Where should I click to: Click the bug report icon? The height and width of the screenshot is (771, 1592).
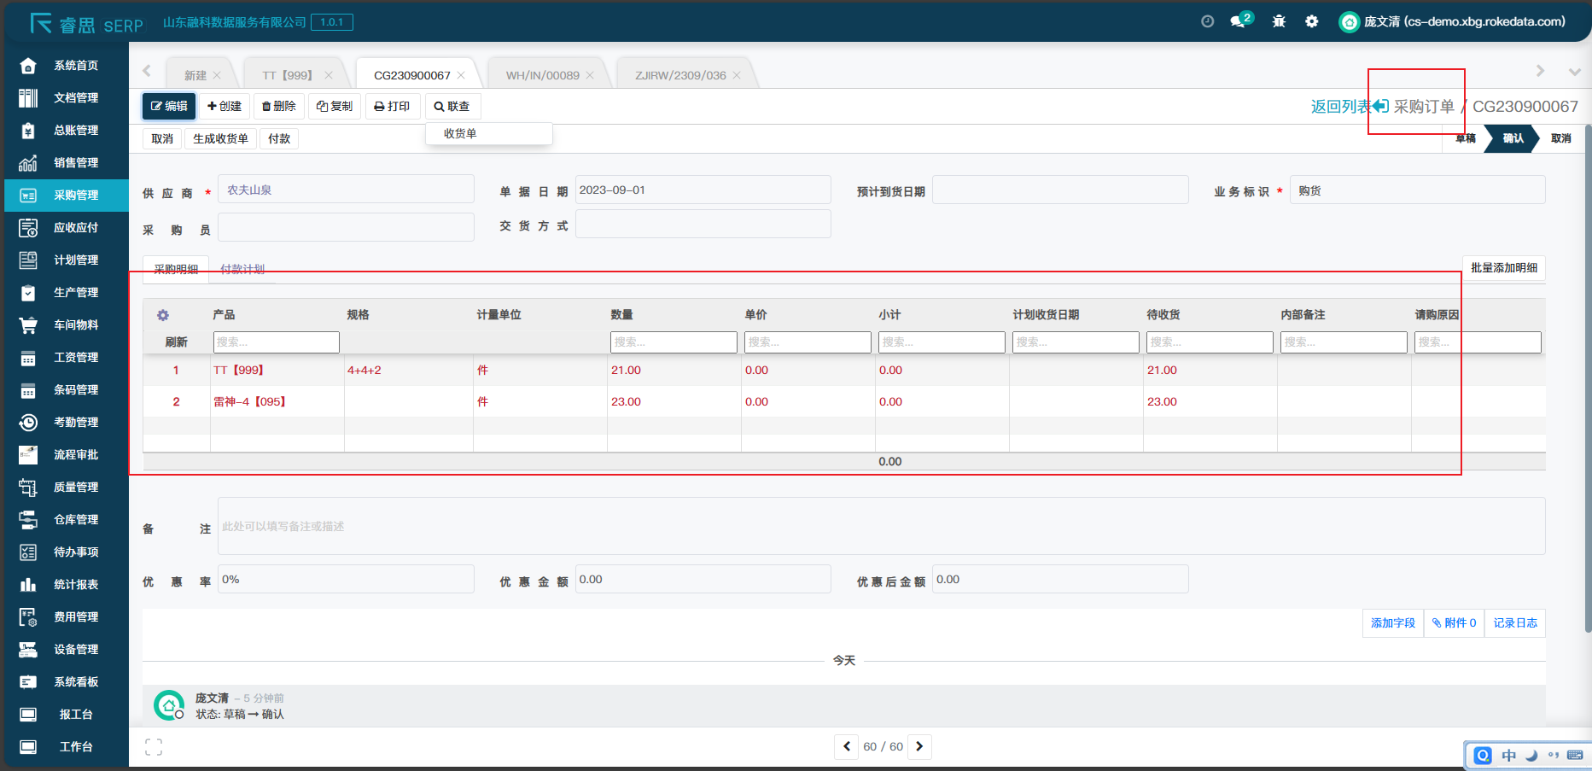1279,21
